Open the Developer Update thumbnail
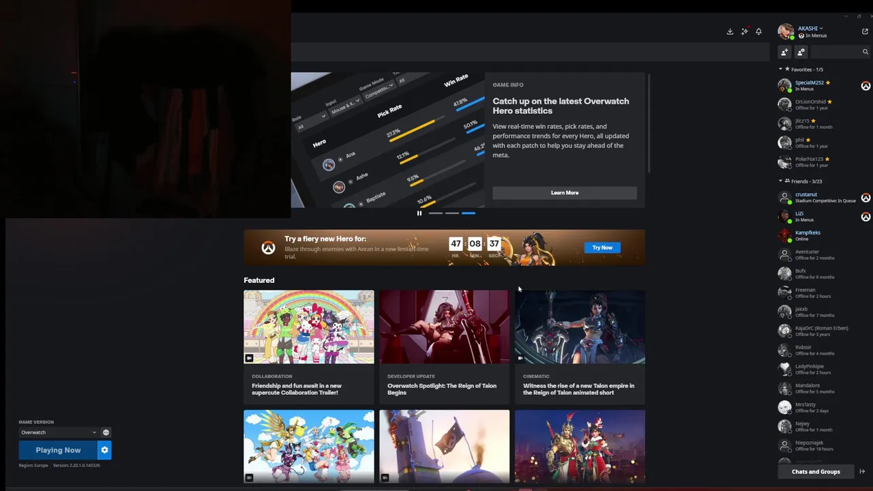Image resolution: width=873 pixels, height=491 pixels. coord(445,327)
